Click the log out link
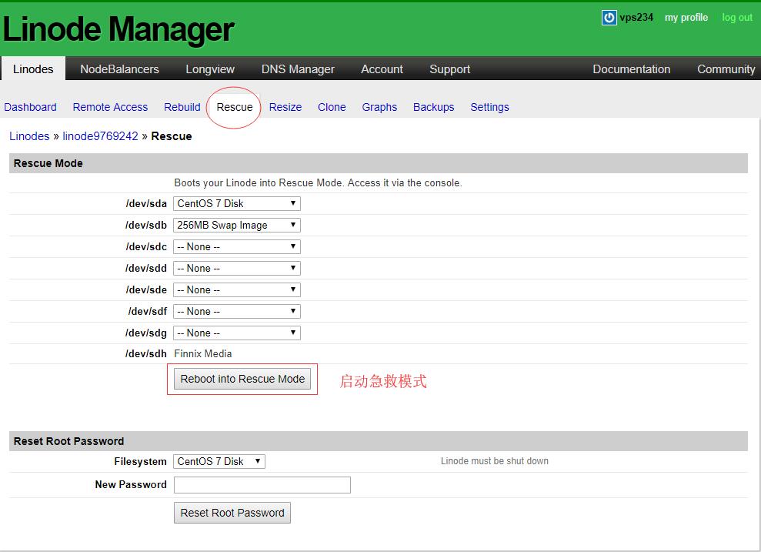 click(736, 17)
